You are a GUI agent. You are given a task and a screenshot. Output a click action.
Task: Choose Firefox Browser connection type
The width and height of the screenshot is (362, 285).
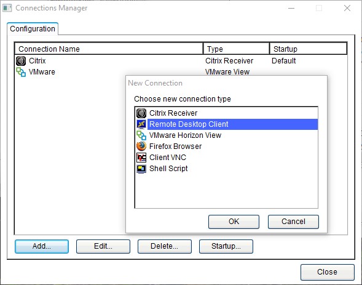pyautogui.click(x=226, y=147)
